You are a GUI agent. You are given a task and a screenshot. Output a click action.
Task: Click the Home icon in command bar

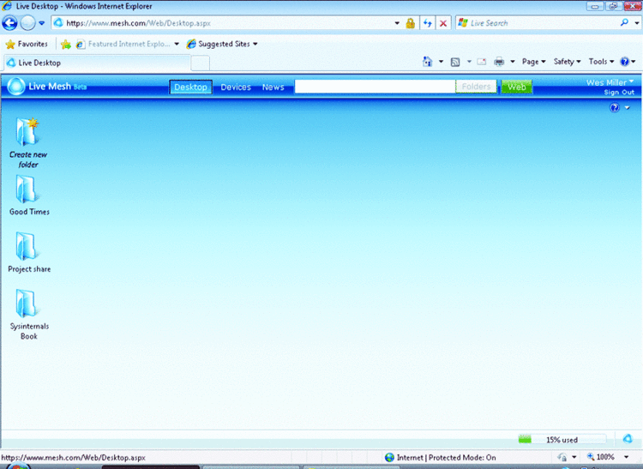click(427, 62)
